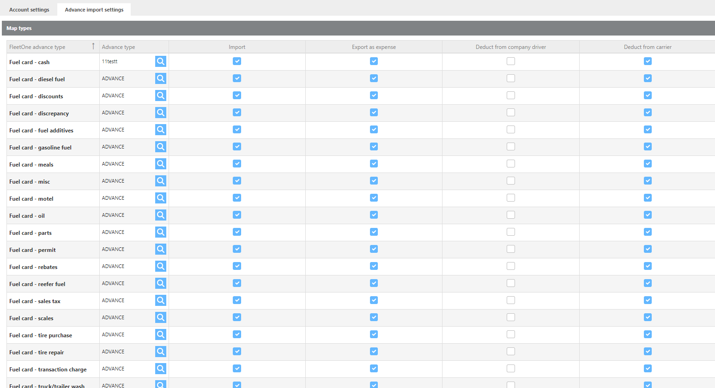Select the Advance import settings tab
Viewport: 715px width, 388px height.
[x=94, y=10]
